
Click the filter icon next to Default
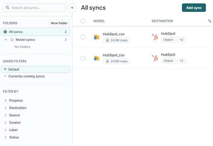5,69
